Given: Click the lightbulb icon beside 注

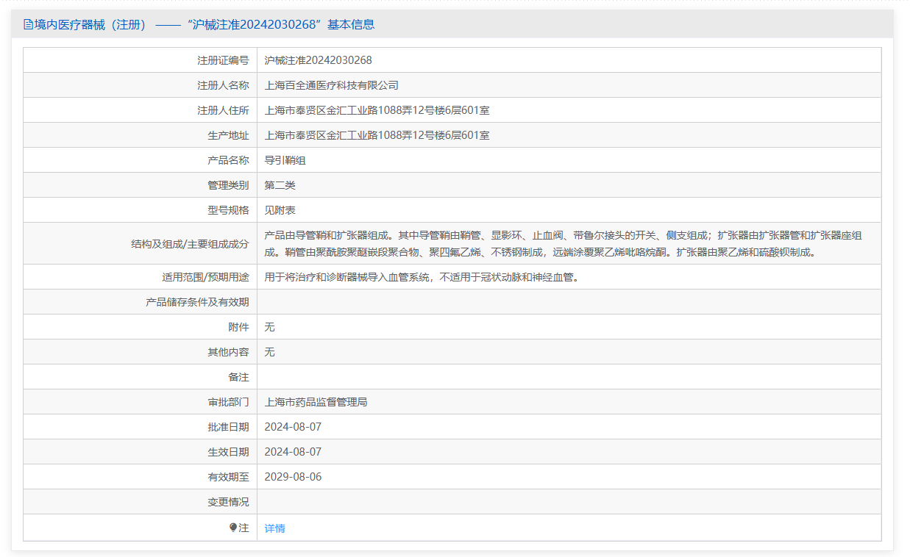Looking at the screenshot, I should coord(233,528).
